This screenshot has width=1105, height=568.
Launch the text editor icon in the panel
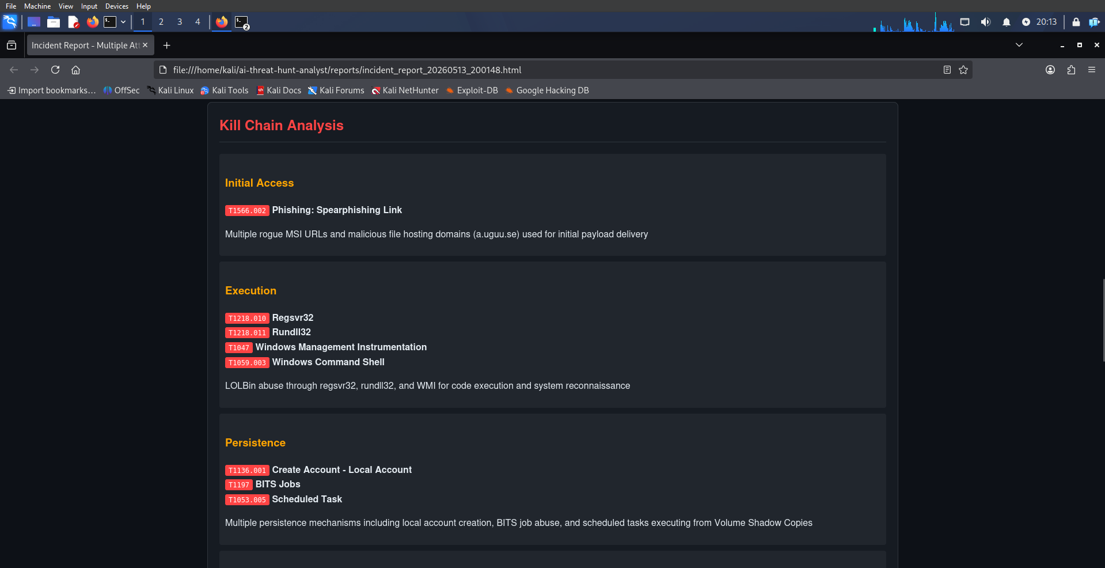[x=73, y=22]
